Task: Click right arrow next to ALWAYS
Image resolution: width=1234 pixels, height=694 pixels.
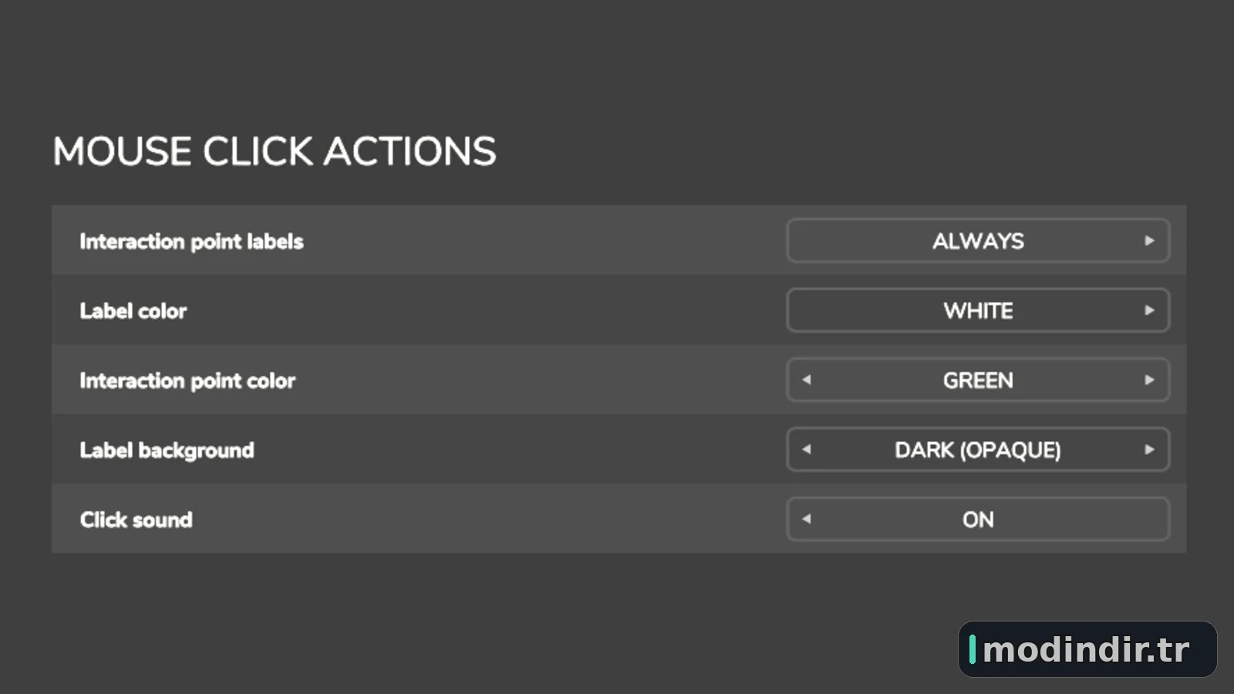Action: [x=1149, y=241]
